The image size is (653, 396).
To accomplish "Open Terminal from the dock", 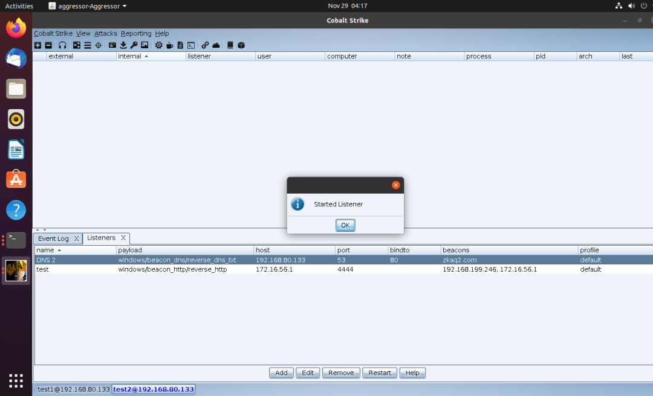I will (x=16, y=240).
